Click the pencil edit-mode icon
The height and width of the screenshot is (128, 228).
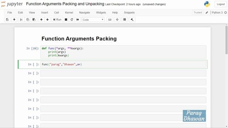(207, 13)
